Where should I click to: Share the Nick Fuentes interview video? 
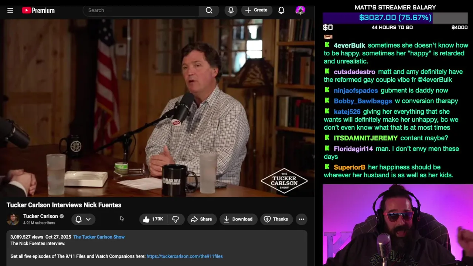pos(201,219)
